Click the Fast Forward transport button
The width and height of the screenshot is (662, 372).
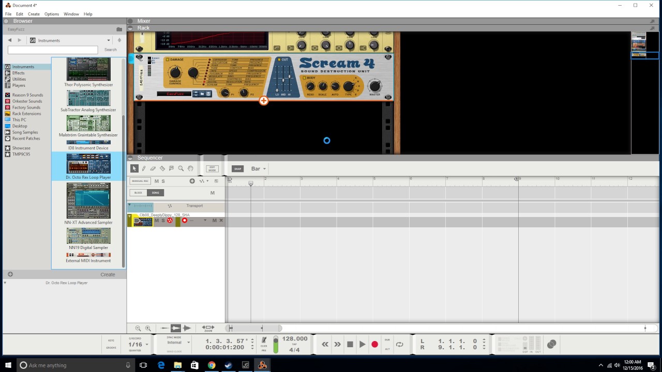point(337,344)
